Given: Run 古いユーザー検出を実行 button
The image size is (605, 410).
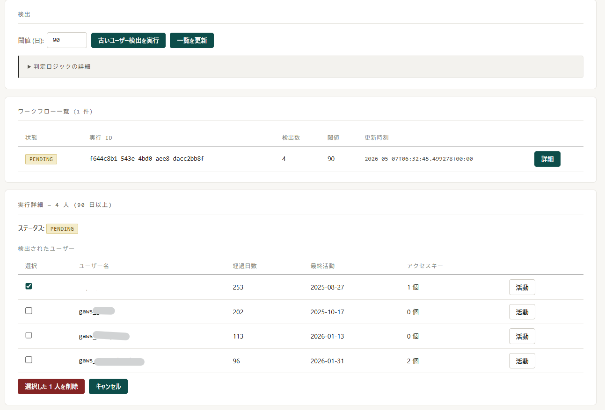Looking at the screenshot, I should [128, 40].
